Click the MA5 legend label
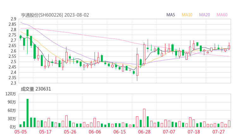The width and height of the screenshot is (234, 139). point(170,15)
